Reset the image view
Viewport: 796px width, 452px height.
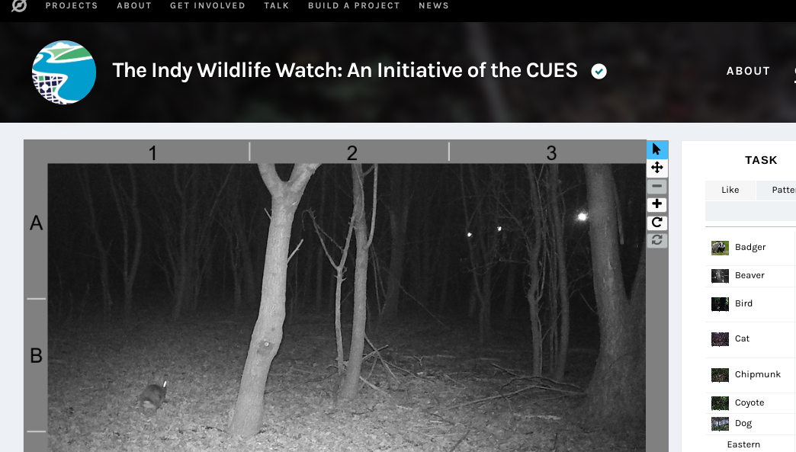pyautogui.click(x=657, y=240)
